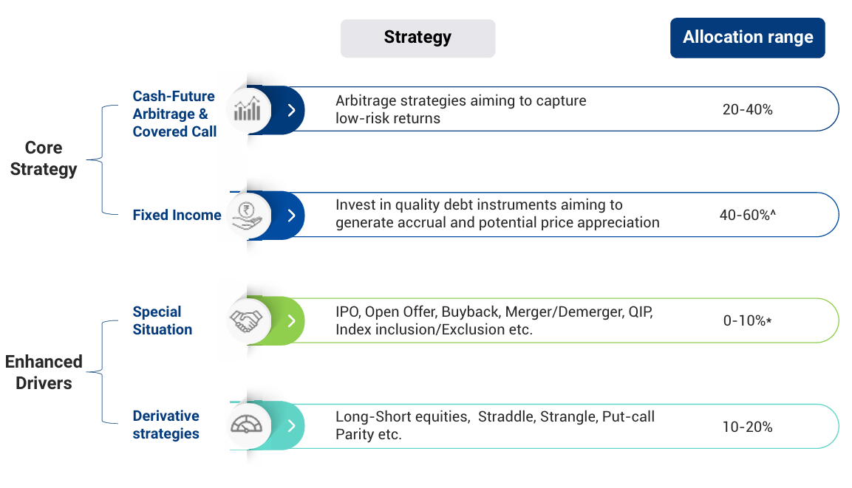The height and width of the screenshot is (488, 852).
Task: Open the Fixed Income label
Action: pyautogui.click(x=177, y=215)
